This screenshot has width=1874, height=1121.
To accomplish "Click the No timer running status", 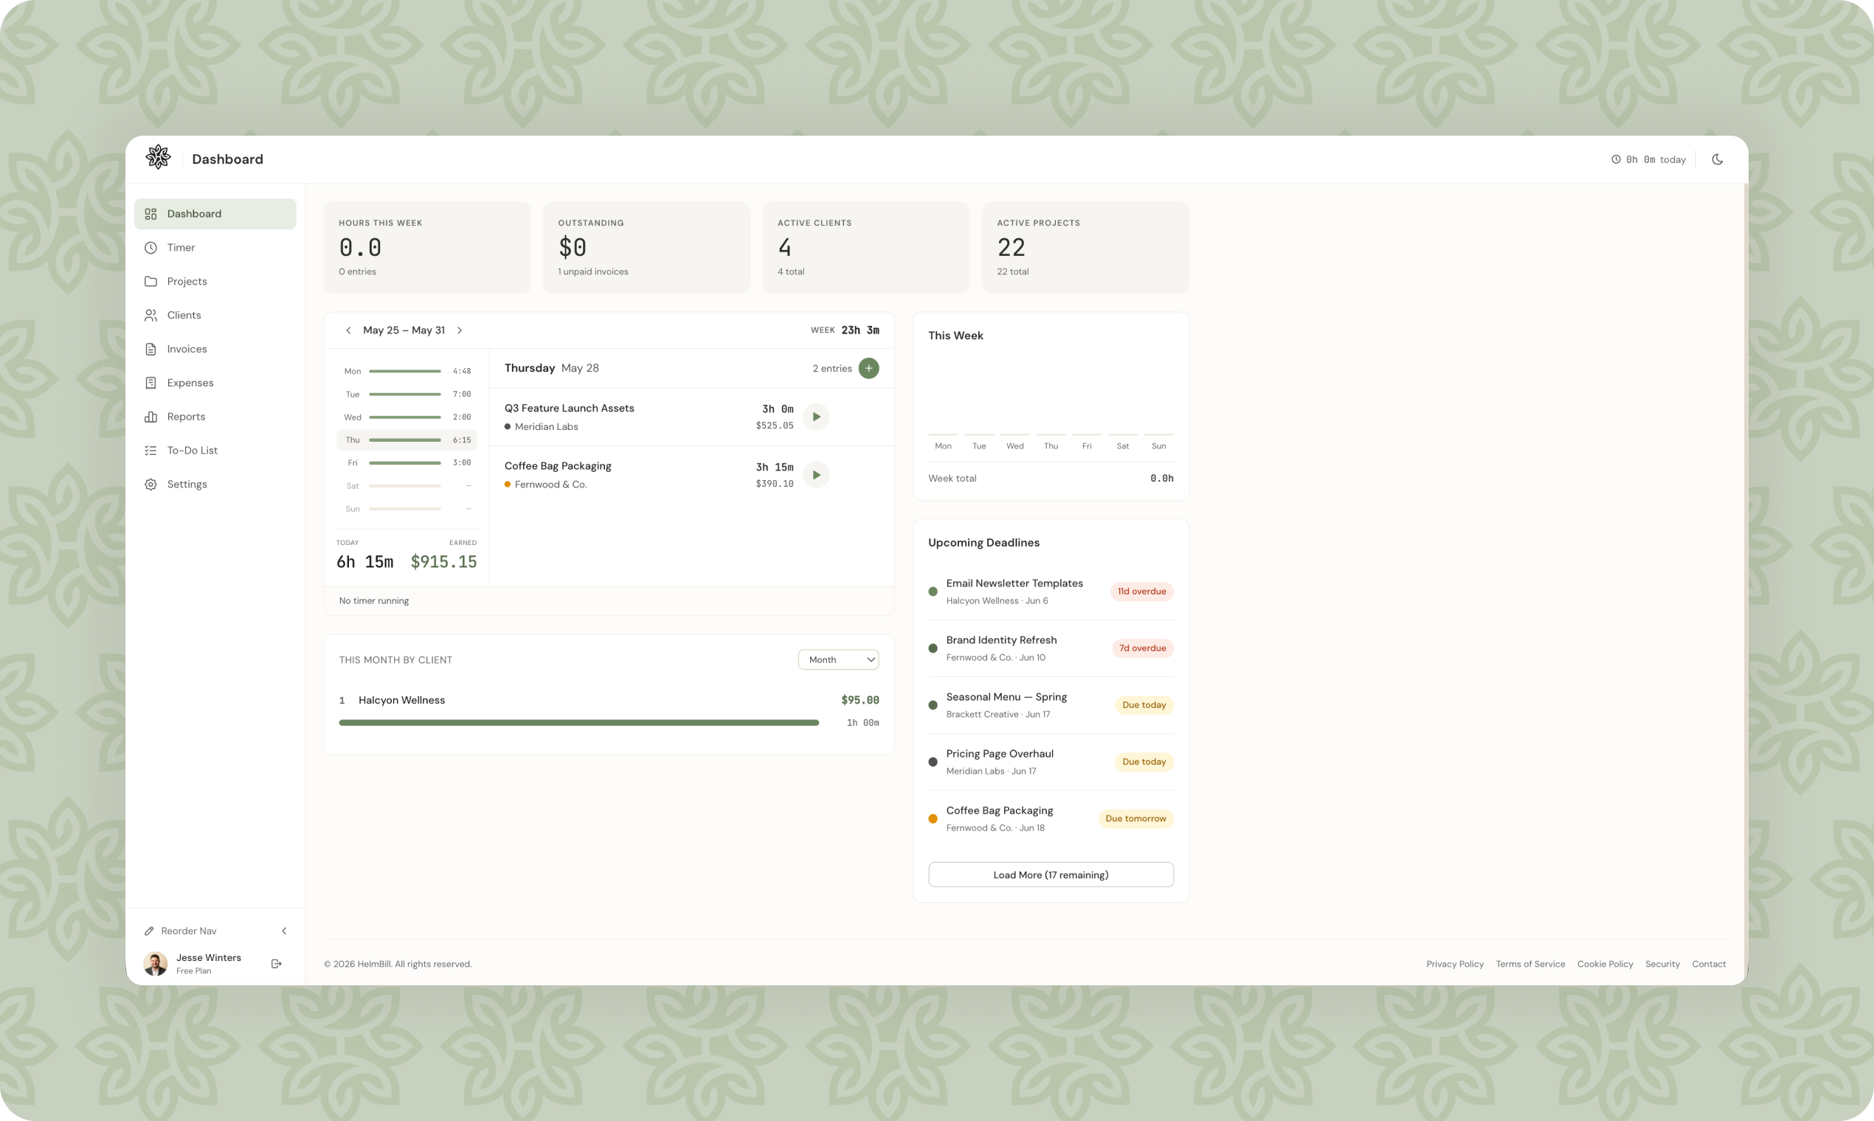I will click(374, 601).
